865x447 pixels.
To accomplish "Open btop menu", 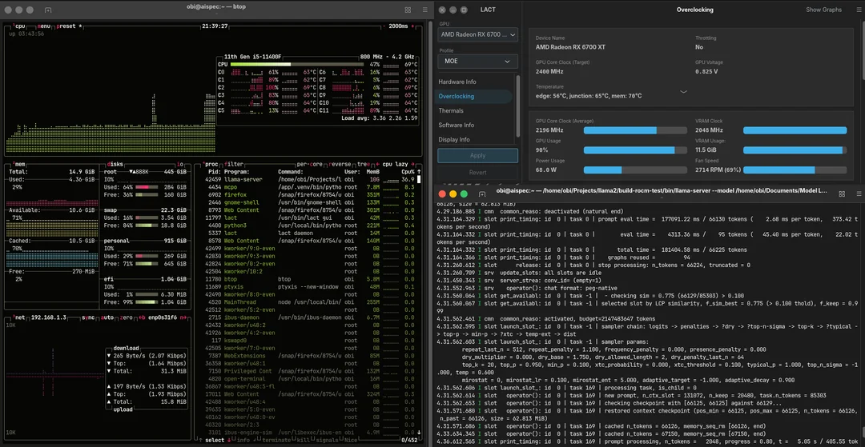I will [x=45, y=26].
